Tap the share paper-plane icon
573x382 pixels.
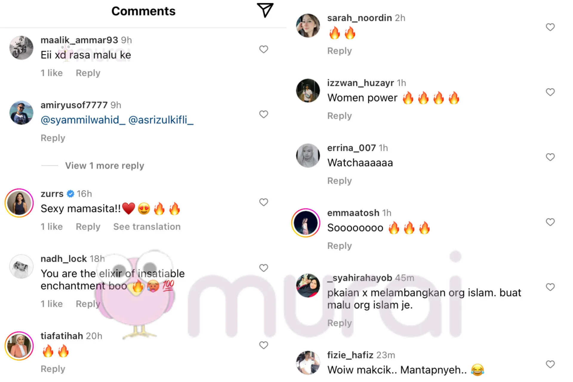coord(265,10)
